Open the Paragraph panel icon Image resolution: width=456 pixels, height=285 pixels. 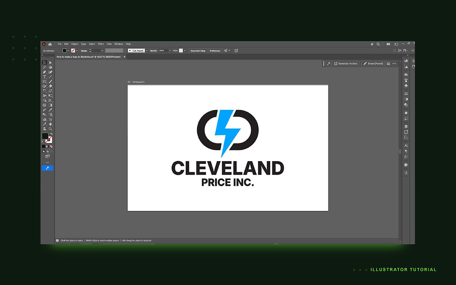tap(406, 151)
